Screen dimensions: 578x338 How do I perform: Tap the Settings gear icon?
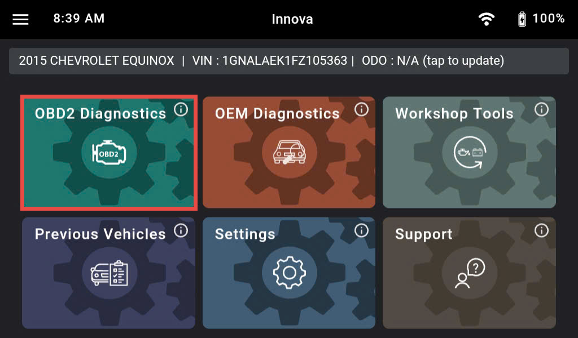pos(290,273)
